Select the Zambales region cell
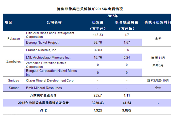Viewport: 175px width, 115px height. [x=13, y=61]
